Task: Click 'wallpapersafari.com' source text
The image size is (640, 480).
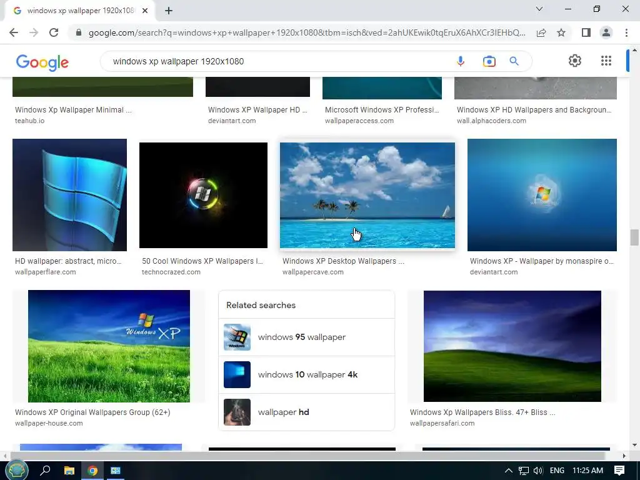Action: [442, 423]
